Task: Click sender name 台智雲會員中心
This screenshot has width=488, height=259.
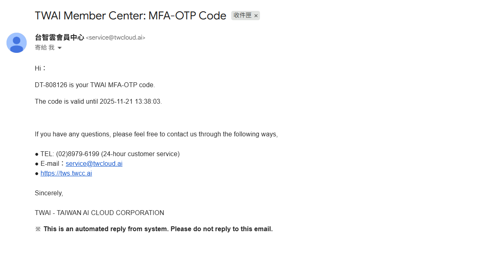Action: click(x=59, y=38)
